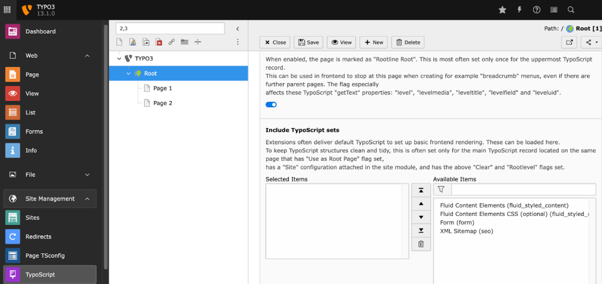
Task: Move selected item to top
Action: tap(421, 190)
